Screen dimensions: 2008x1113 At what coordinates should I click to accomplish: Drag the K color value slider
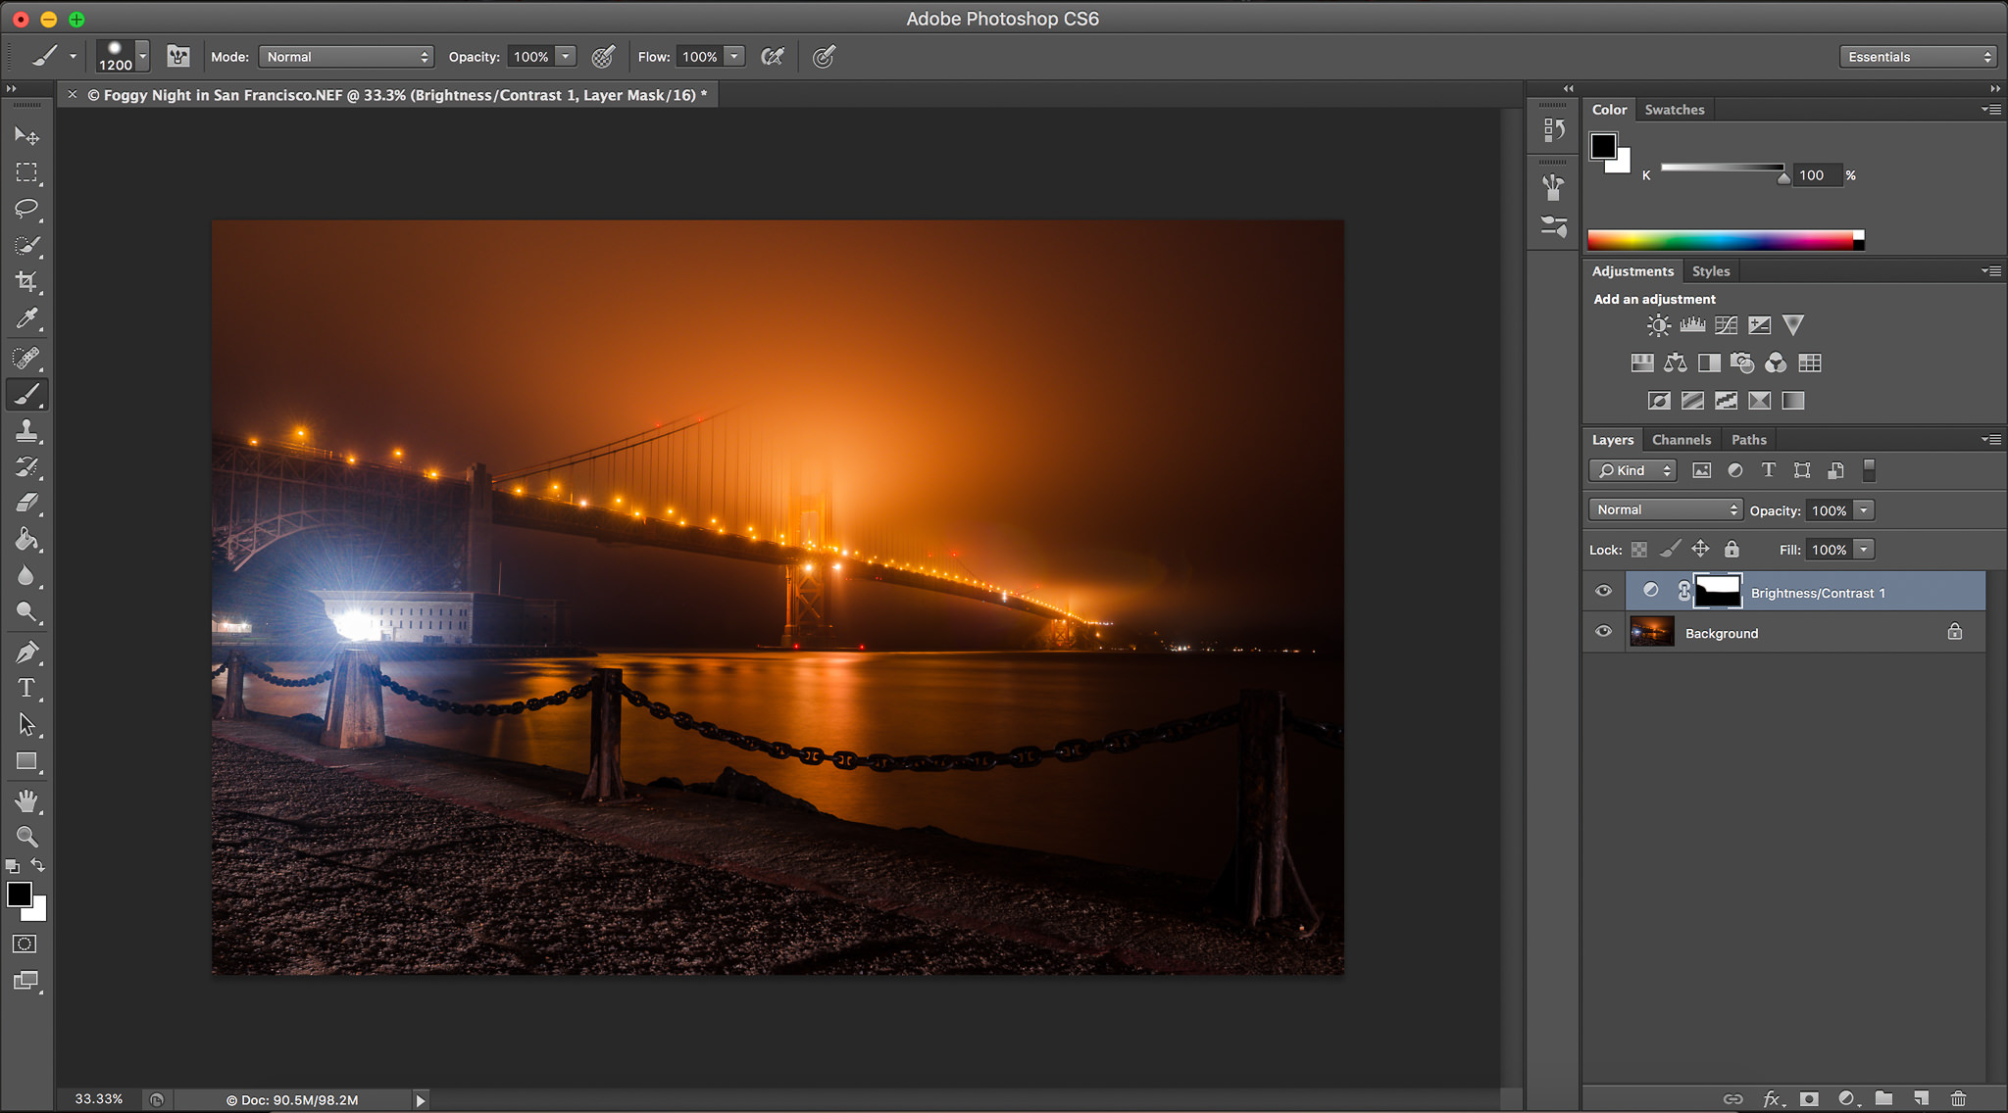point(1781,175)
